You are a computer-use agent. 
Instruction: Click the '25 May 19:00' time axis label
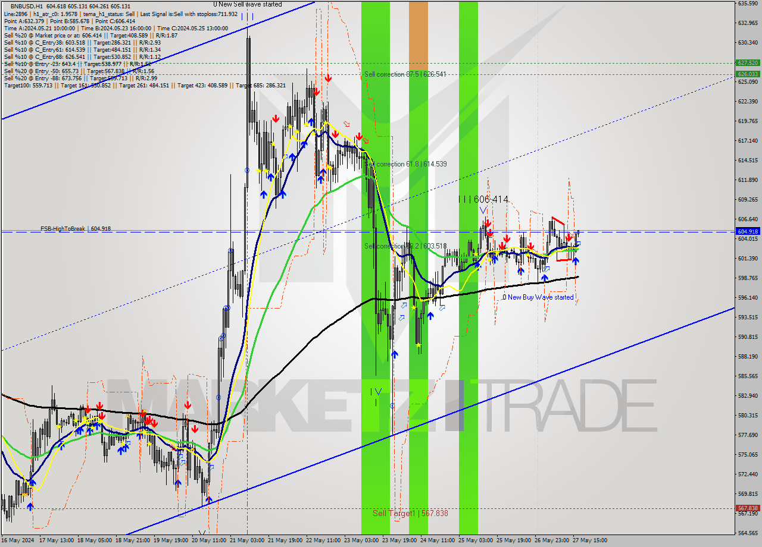[514, 540]
